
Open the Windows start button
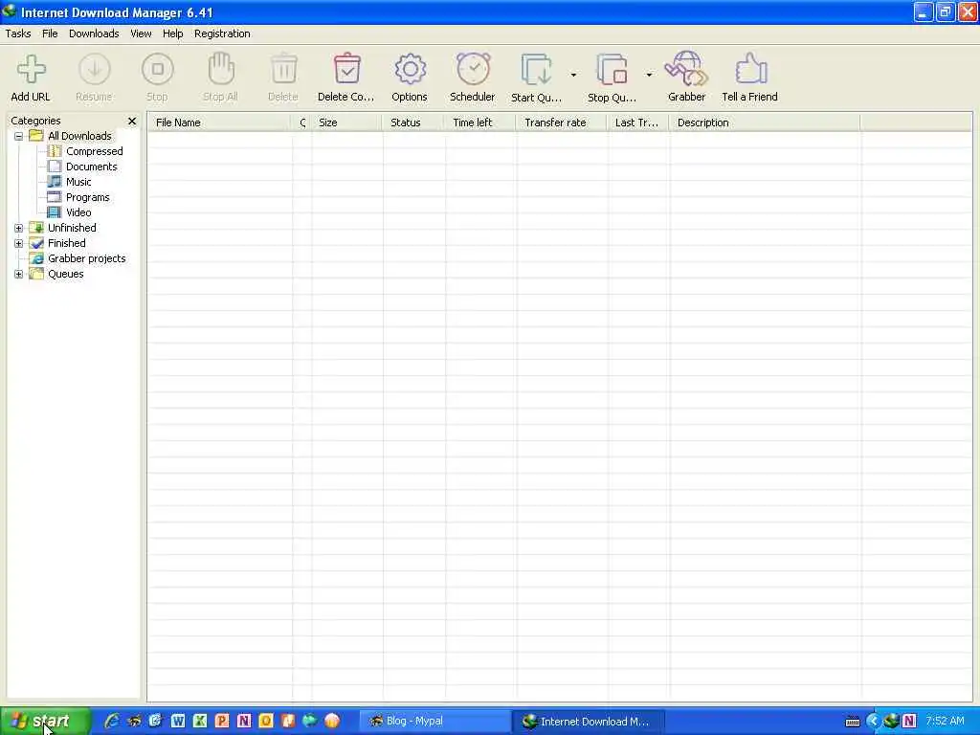pos(45,722)
